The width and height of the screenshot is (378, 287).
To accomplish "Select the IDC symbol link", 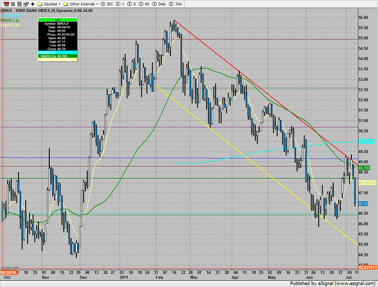I will [x=110, y=4].
